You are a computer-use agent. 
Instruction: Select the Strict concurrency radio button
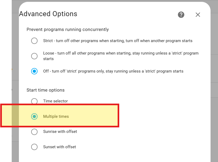tap(34, 41)
